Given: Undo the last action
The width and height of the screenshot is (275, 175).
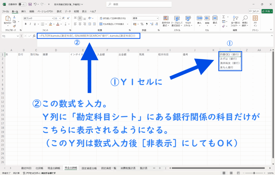Looking at the screenshot, I should click(x=35, y=4).
